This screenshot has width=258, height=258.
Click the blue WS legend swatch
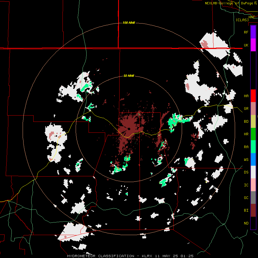[x=253, y=159]
